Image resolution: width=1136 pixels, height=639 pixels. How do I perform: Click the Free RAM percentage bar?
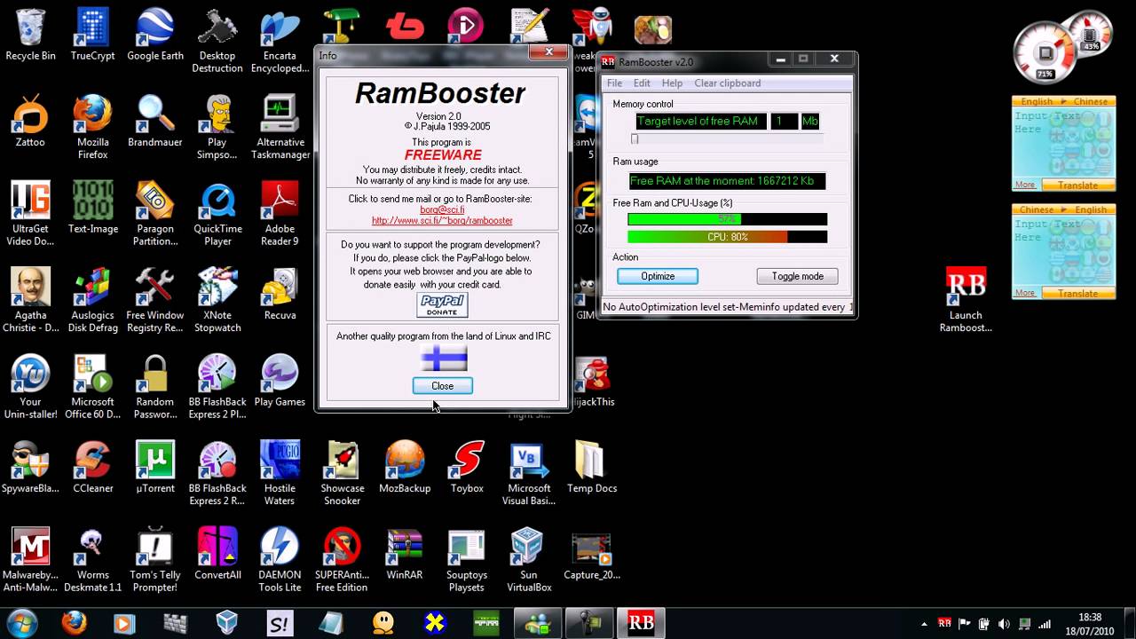click(x=727, y=219)
